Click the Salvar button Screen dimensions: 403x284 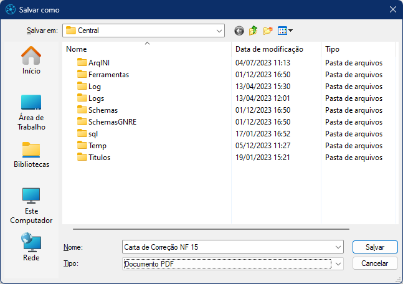pos(375,247)
